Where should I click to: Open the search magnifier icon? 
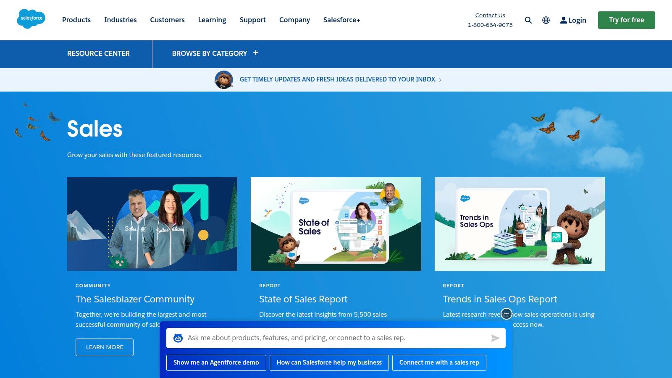[528, 20]
